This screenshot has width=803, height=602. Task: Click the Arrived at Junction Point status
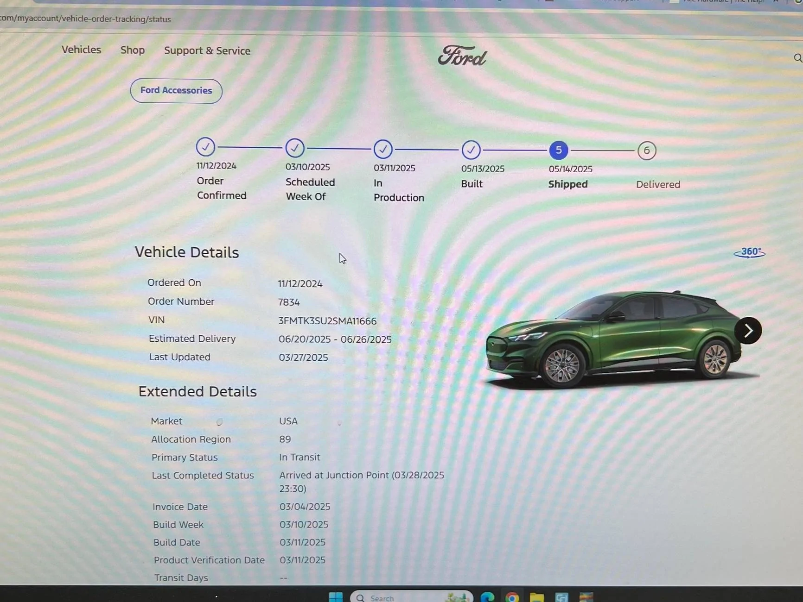[x=362, y=482]
